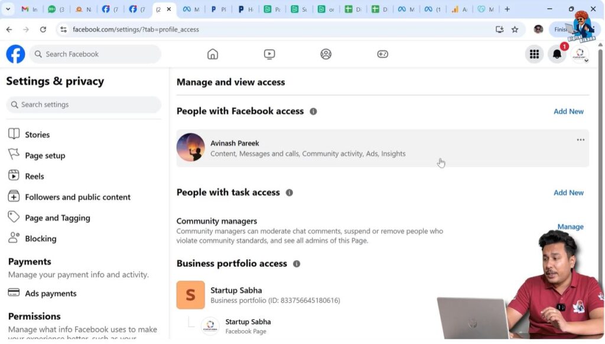The height and width of the screenshot is (344, 605).
Task: Click the Watch video icon in top navigation
Action: pyautogui.click(x=269, y=54)
